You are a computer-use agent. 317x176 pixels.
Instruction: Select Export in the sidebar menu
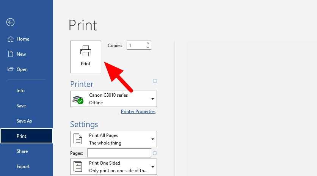point(23,167)
